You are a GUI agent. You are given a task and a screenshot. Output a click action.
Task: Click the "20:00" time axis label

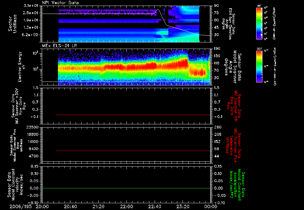[42, 207]
